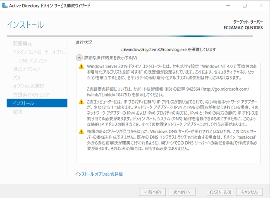Select 前提条件のチェック step in the sidebar

tap(31, 95)
